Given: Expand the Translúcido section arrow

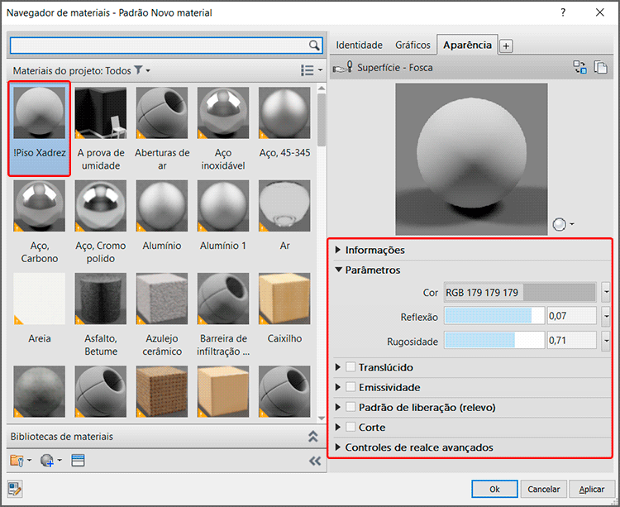Looking at the screenshot, I should point(337,367).
